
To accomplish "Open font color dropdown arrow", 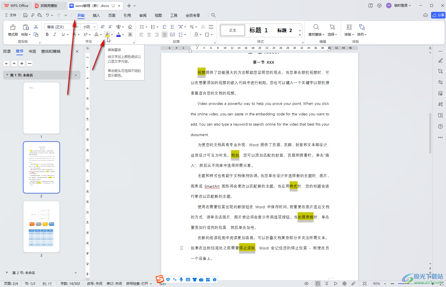I will click(x=123, y=34).
